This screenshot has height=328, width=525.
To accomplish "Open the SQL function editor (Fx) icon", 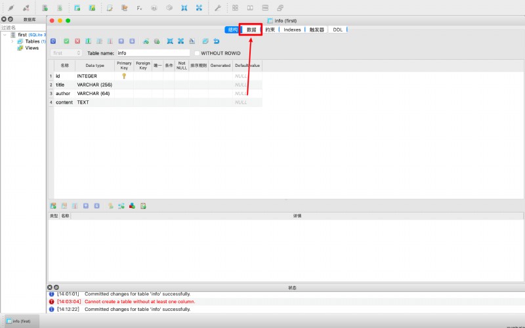I will point(139,8).
